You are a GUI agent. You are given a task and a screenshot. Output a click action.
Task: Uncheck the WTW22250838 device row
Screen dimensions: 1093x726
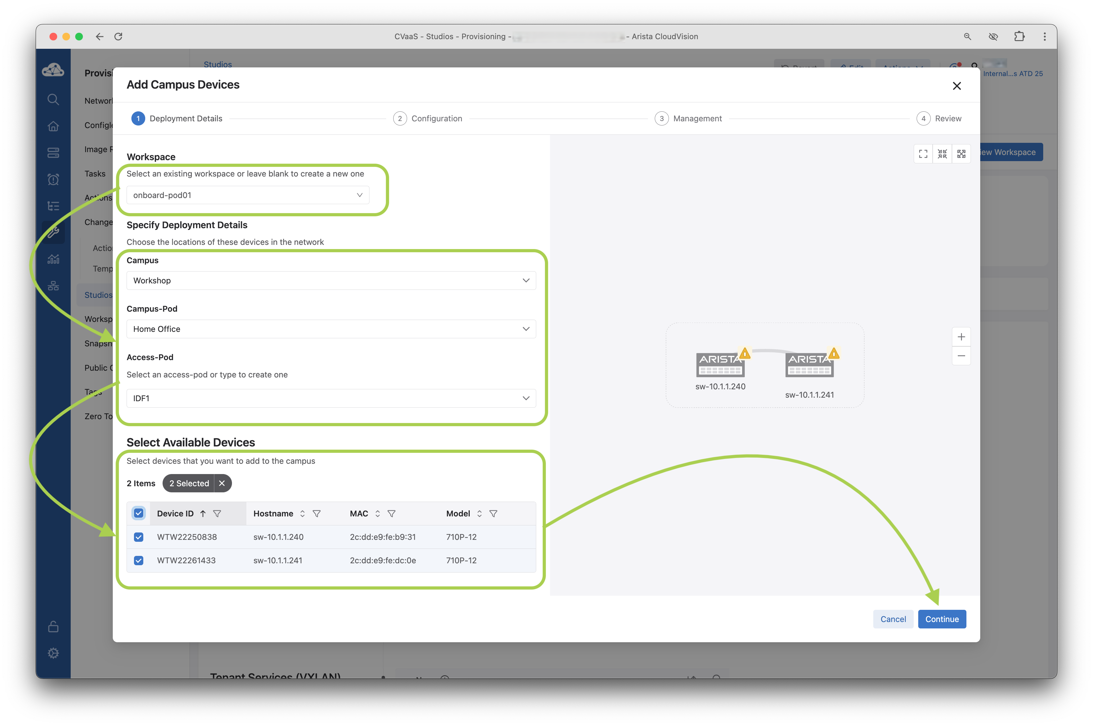[x=138, y=537]
